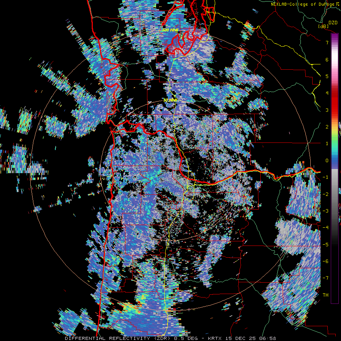The image size is (341, 341).
Task: Click the -3 value on the scale
Action: [x=325, y=211]
